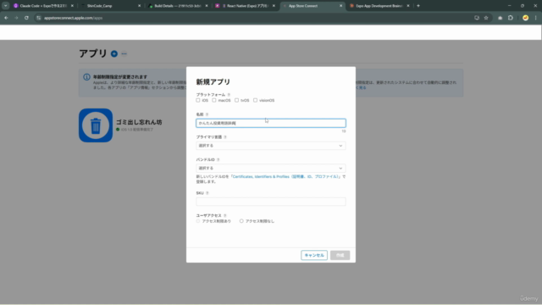Click the help icon next to ユーザアクセス
The height and width of the screenshot is (305, 542).
225,215
